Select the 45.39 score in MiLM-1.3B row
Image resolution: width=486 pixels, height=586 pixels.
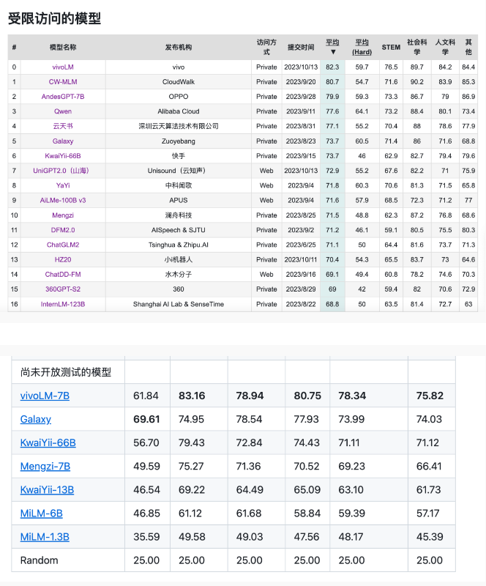pos(430,537)
